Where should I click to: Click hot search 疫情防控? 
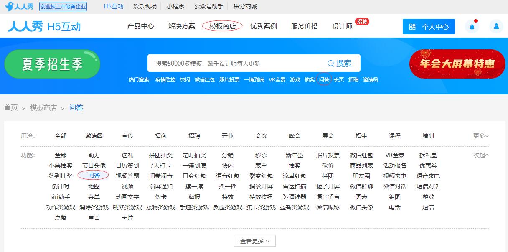point(165,79)
